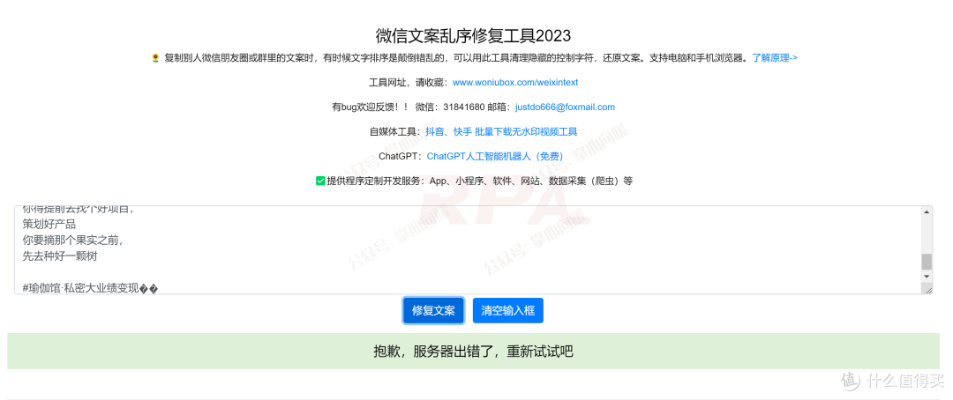Open the justdo666@foxmail.com email link
The width and height of the screenshot is (953, 400).
(x=566, y=107)
